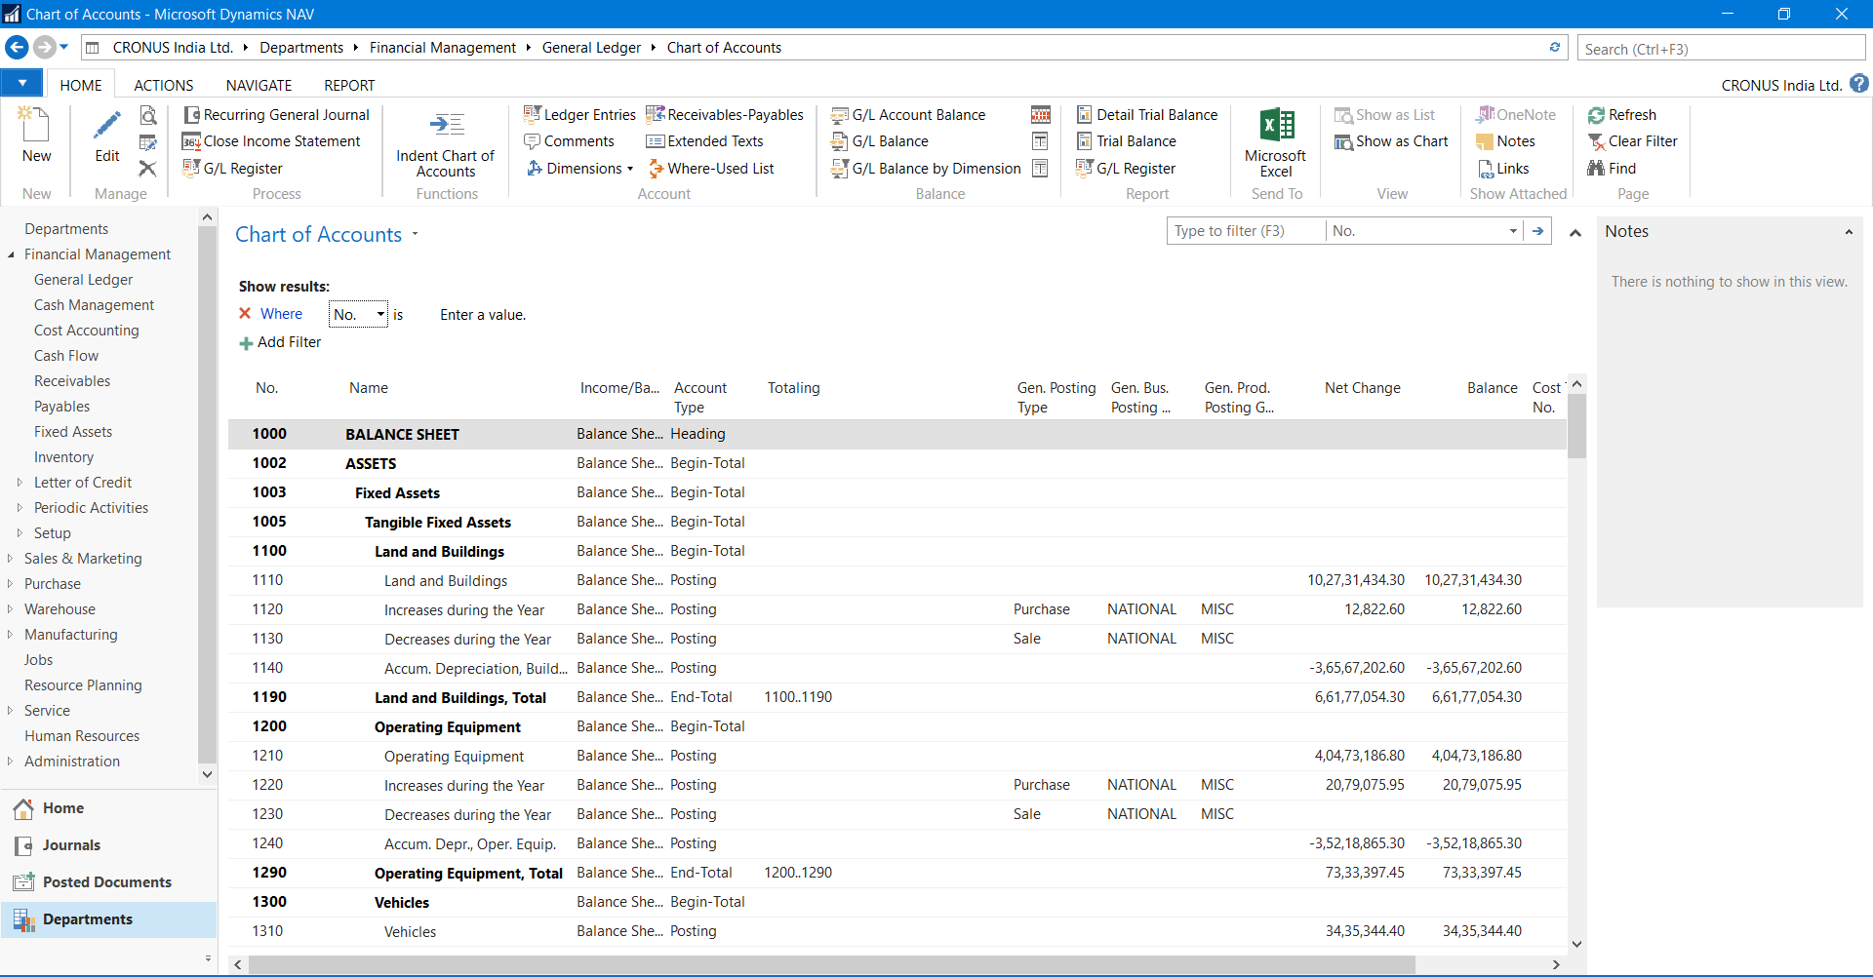Expand the Sales & Marketing node
The image size is (1873, 977).
10,559
